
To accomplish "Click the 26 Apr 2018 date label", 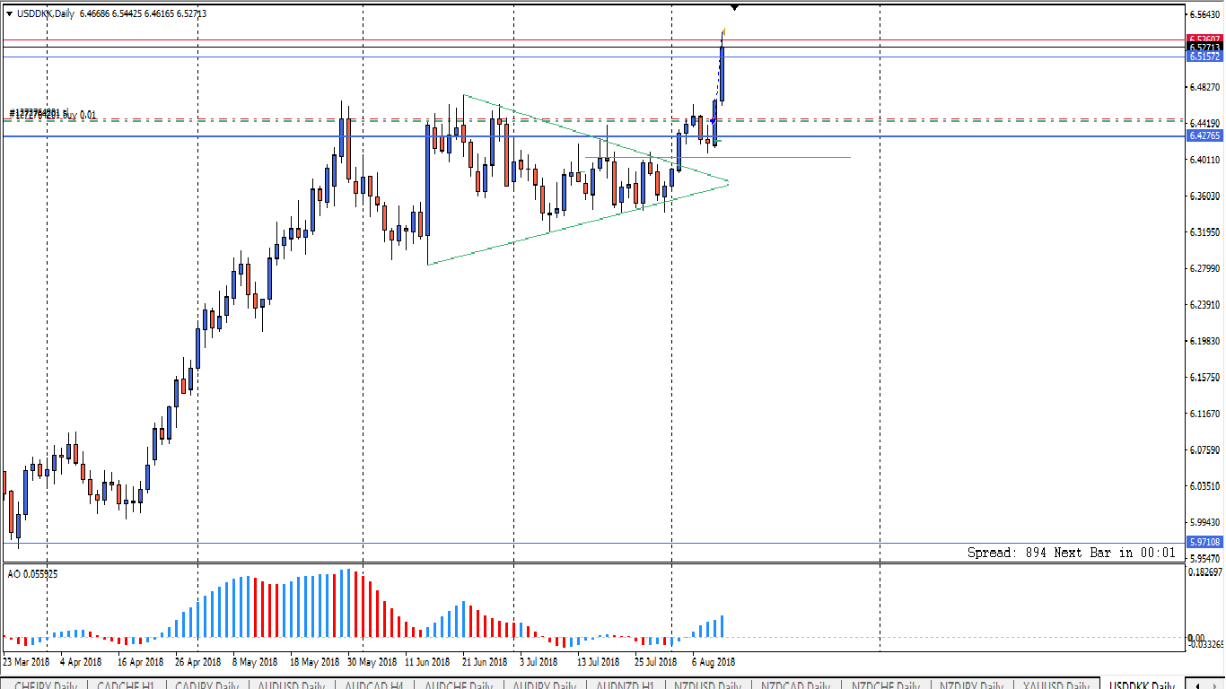I will pyautogui.click(x=197, y=662).
